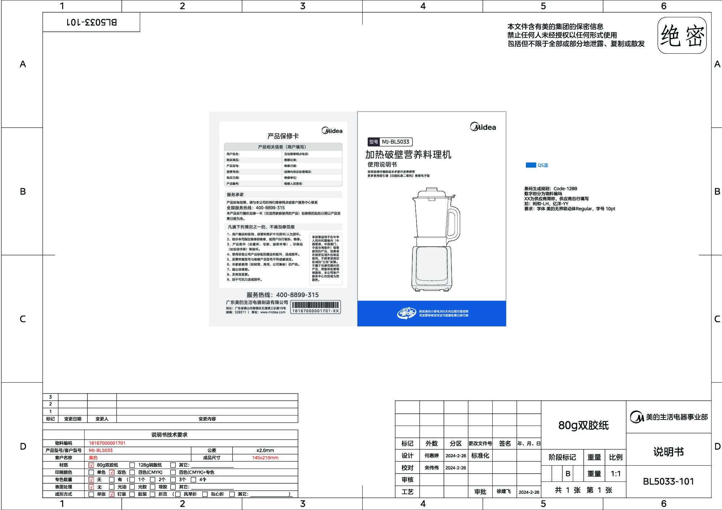
Task: Click the 美的生活电器事业部 logo in the title block
Action: [669, 417]
